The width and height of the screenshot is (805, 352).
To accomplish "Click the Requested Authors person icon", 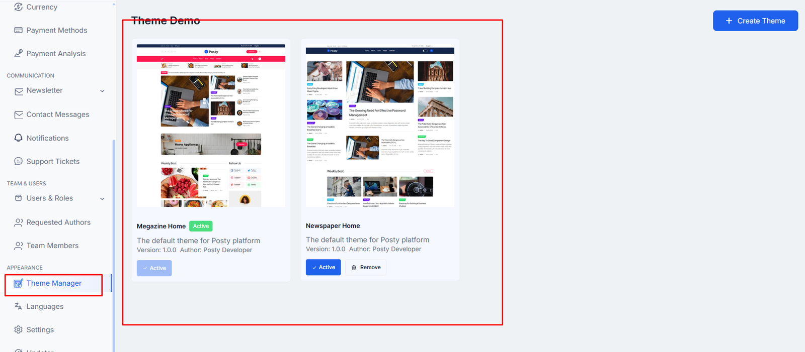I will tap(19, 222).
